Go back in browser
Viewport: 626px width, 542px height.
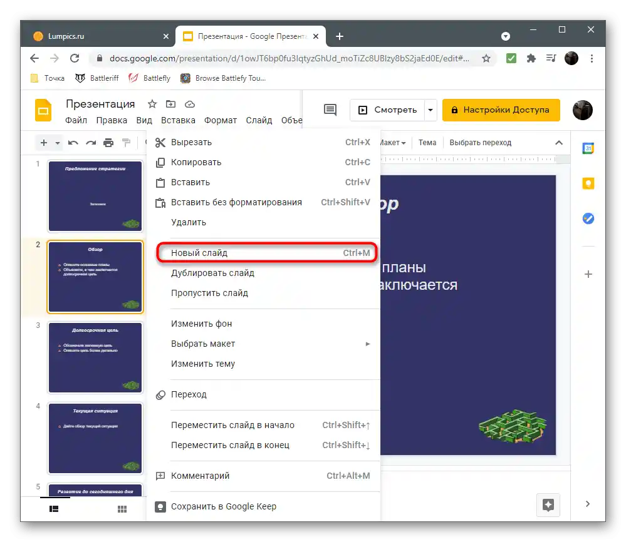click(34, 59)
